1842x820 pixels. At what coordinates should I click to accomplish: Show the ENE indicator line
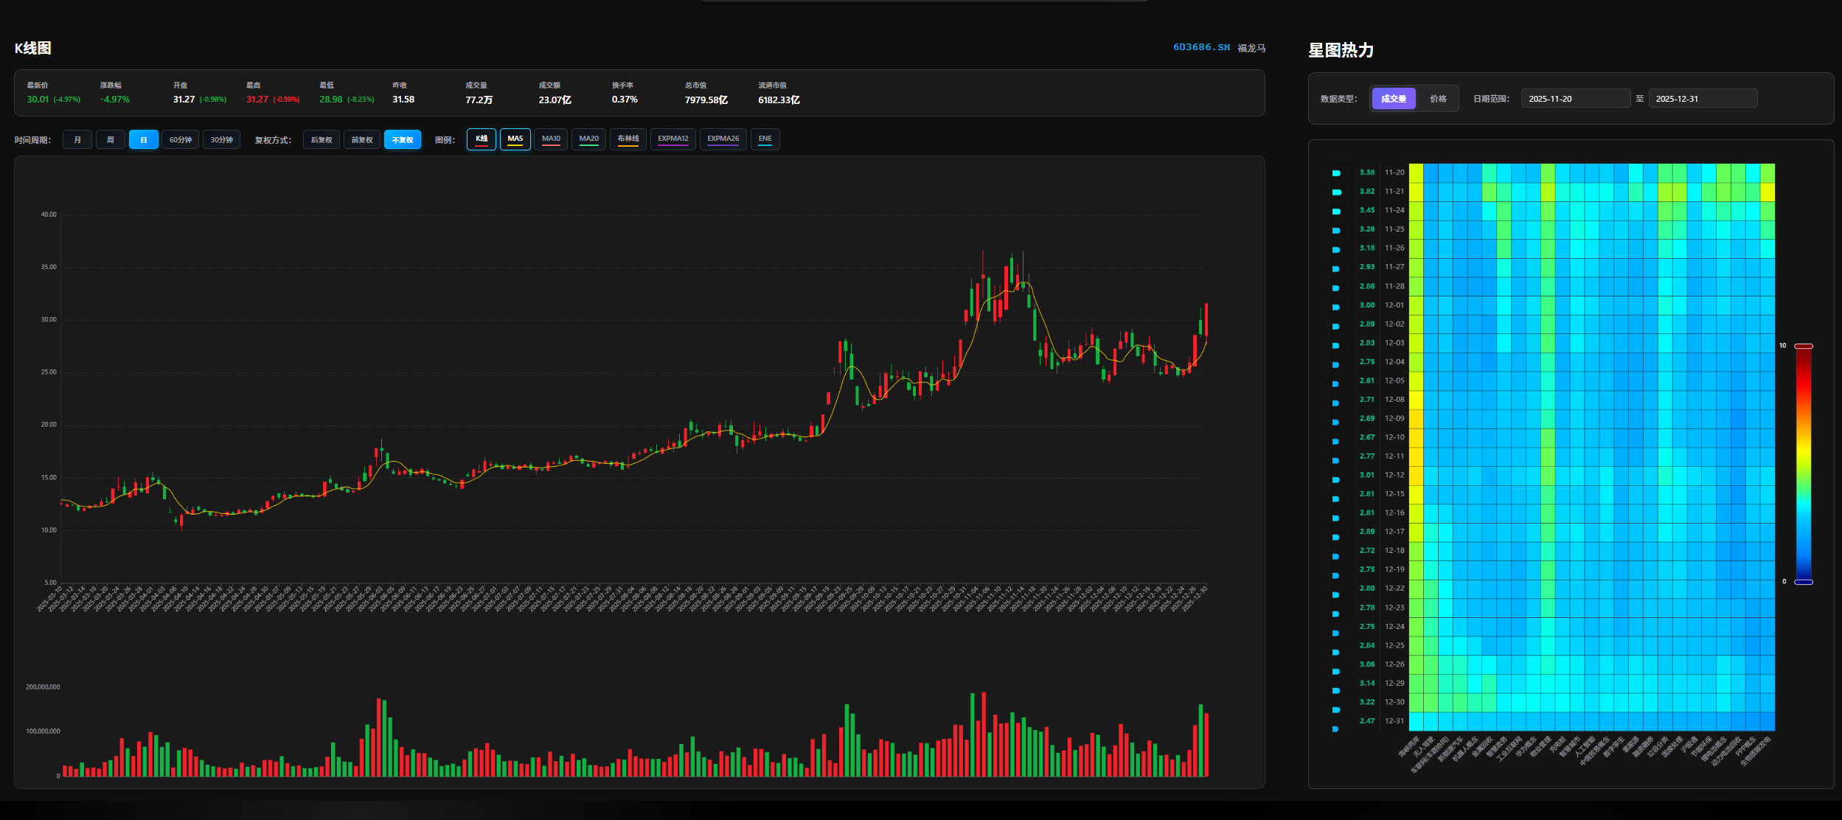point(765,139)
